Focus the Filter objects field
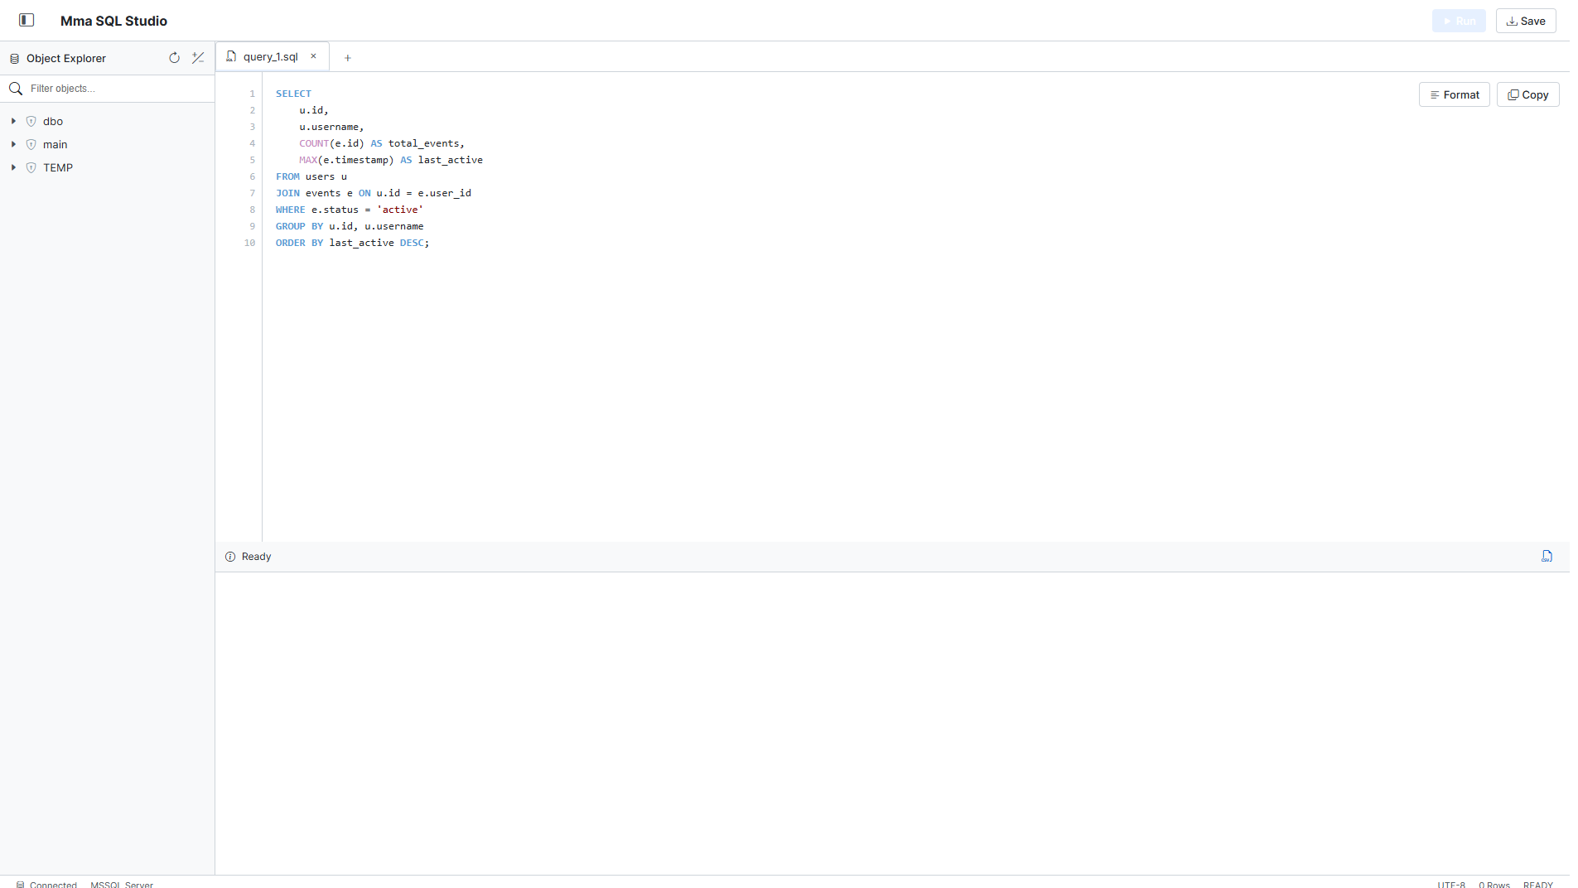1578x888 pixels. (119, 88)
